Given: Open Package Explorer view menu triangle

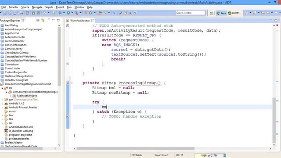Looking at the screenshot, I should click(x=49, y=19).
